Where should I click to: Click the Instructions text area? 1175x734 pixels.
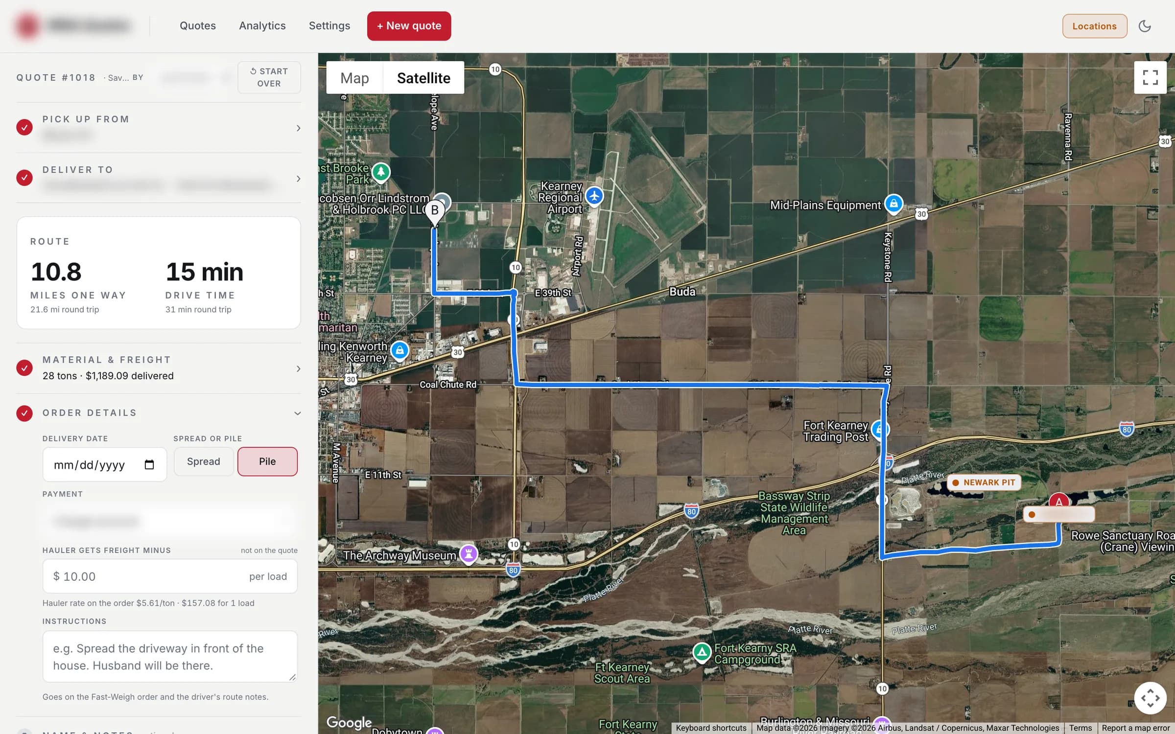[170, 656]
